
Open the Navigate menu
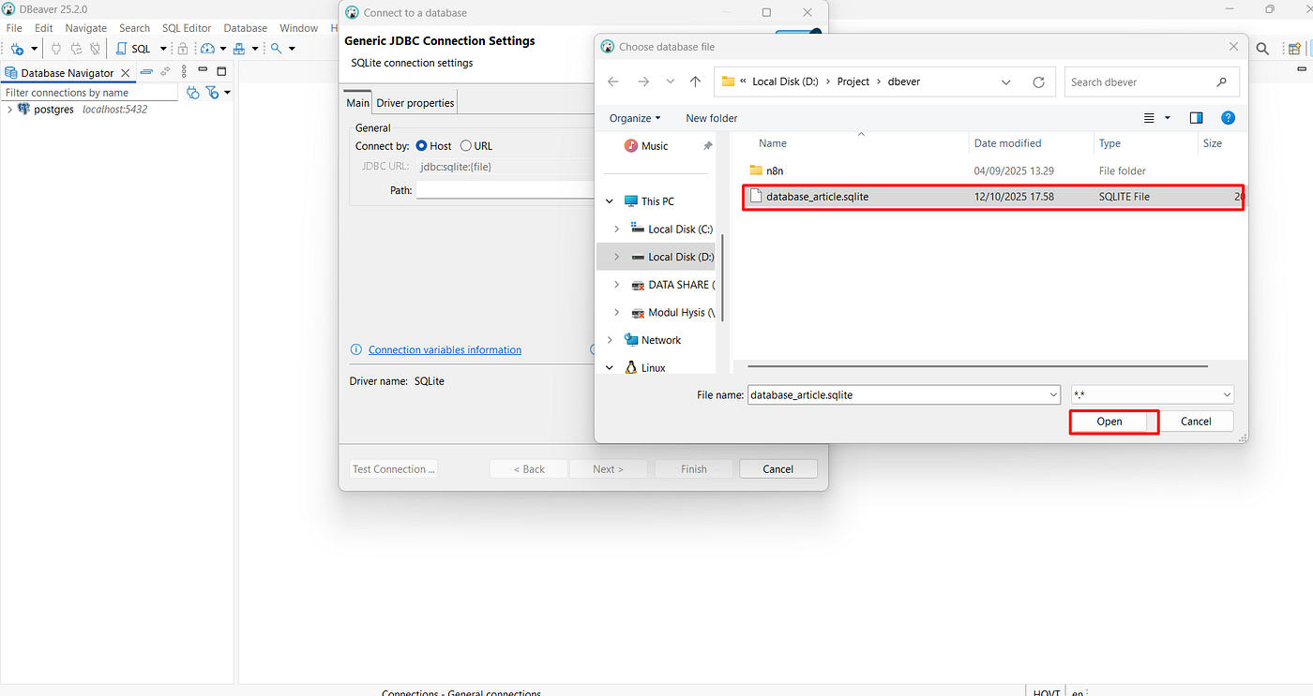(86, 28)
